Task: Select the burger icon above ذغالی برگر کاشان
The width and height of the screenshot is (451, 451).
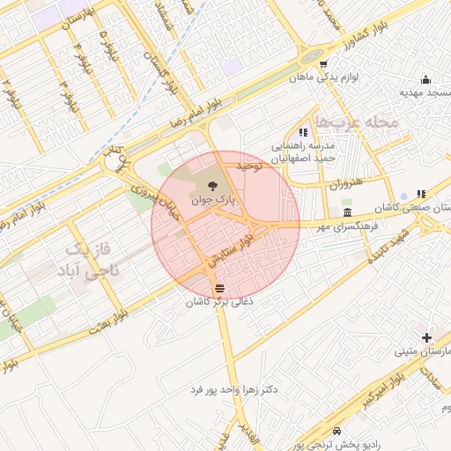Action: (219, 288)
